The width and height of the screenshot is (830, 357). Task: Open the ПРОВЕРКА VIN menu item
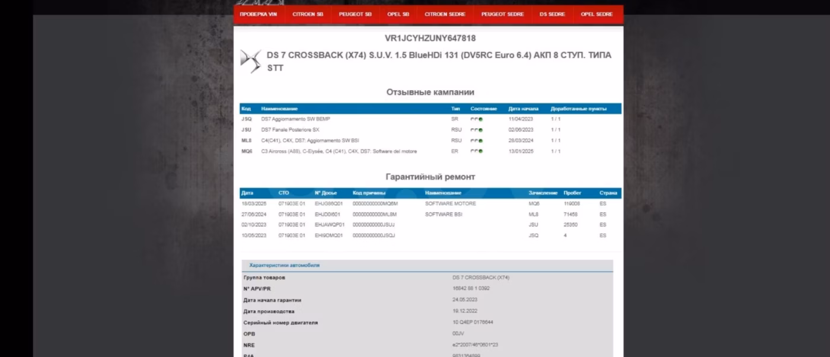(258, 14)
